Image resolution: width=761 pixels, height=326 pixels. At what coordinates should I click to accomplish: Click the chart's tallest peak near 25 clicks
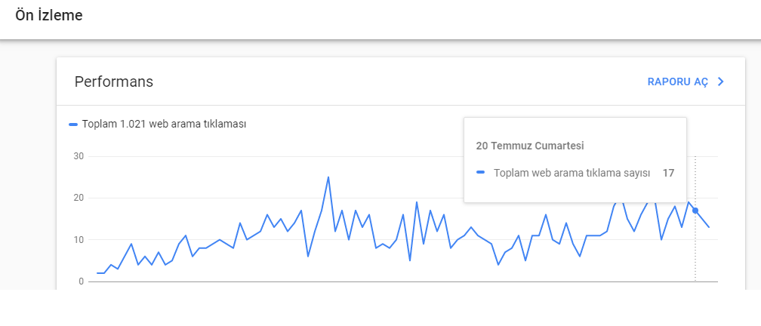tap(328, 177)
